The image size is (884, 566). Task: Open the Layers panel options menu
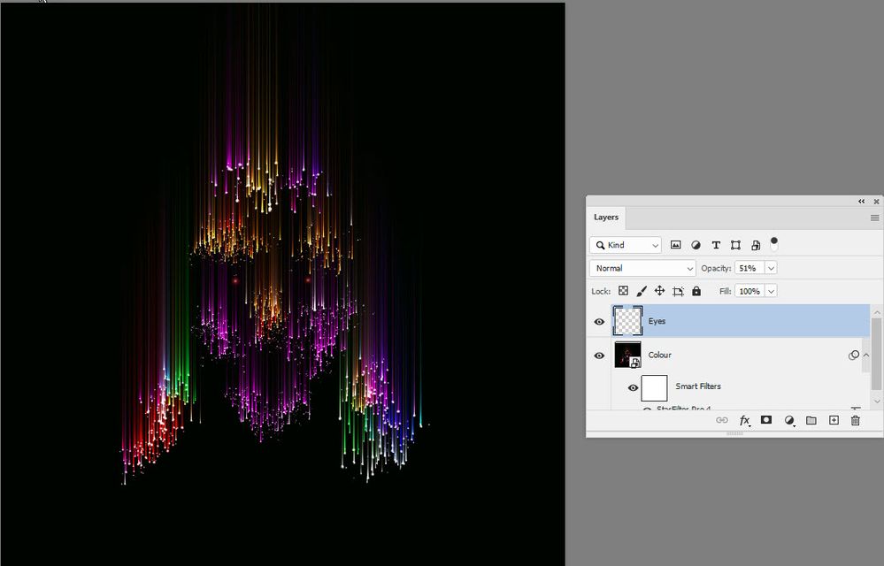tap(874, 218)
